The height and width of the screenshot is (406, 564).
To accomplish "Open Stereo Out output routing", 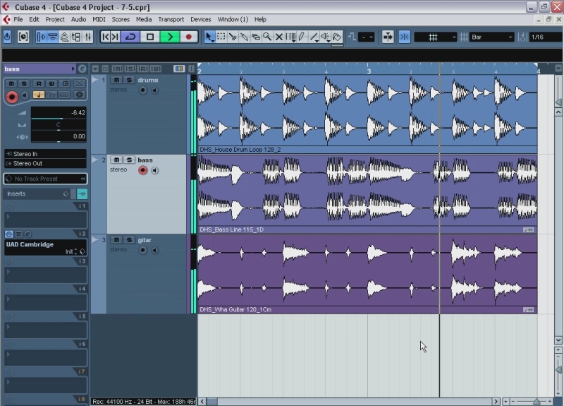I will point(45,164).
